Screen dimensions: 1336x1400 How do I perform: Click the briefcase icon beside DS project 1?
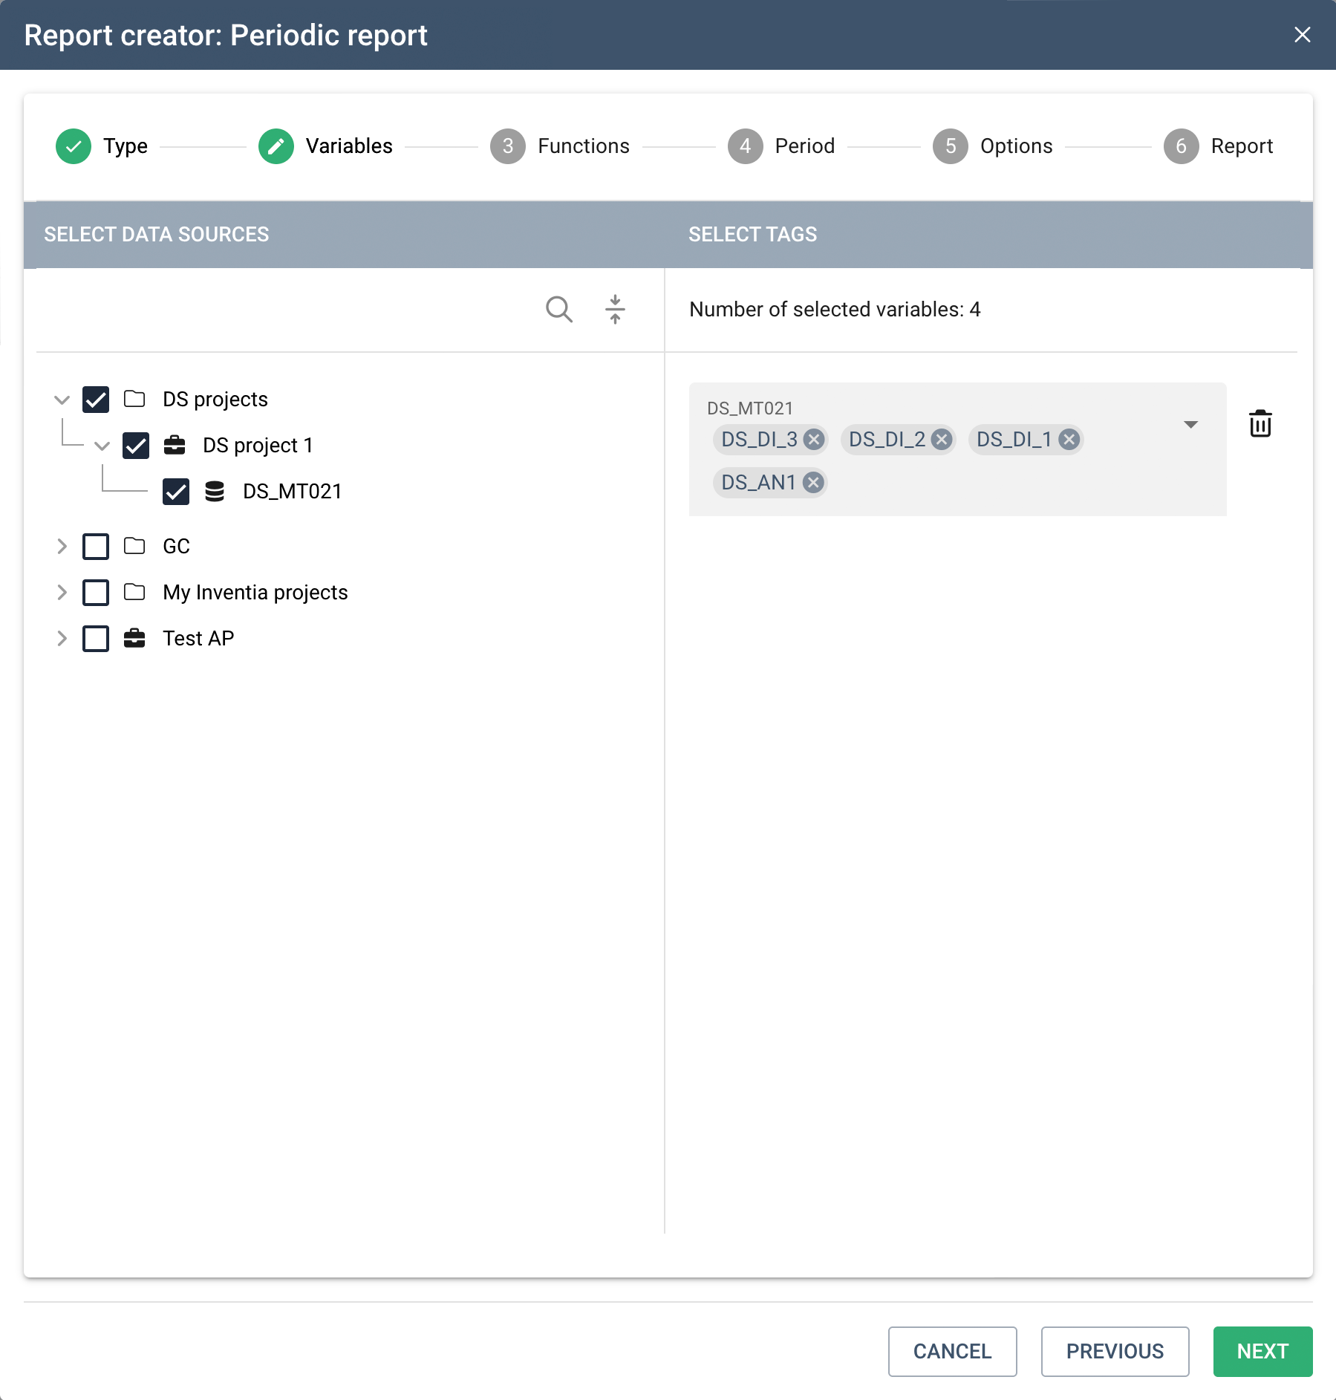tap(175, 445)
